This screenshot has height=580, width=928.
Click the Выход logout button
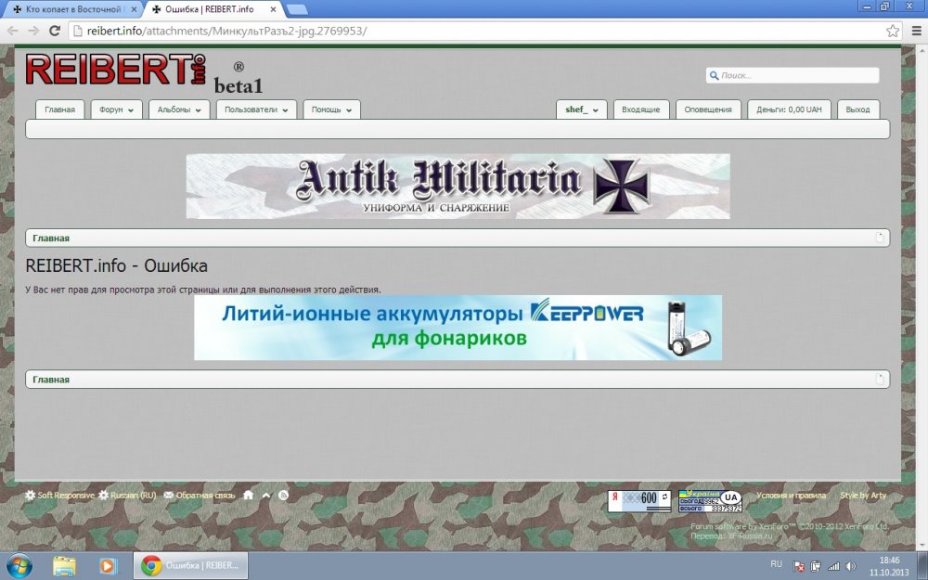(x=858, y=110)
